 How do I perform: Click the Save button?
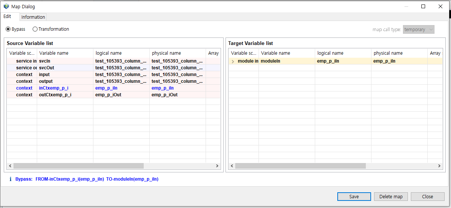(354, 196)
